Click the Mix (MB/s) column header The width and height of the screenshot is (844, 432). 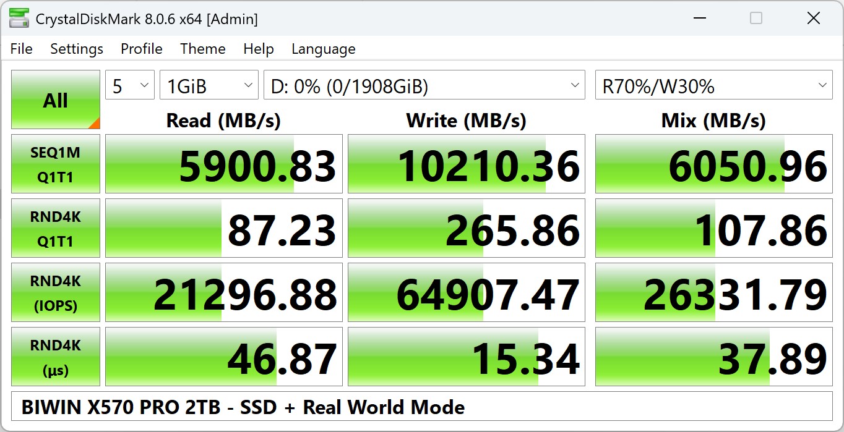[x=713, y=120]
